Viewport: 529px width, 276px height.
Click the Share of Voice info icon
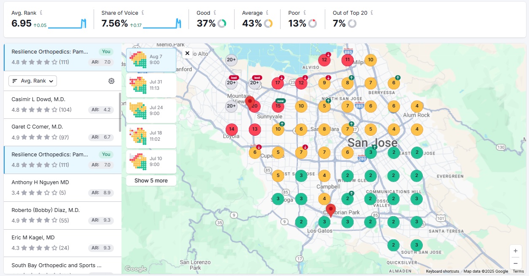click(x=143, y=13)
